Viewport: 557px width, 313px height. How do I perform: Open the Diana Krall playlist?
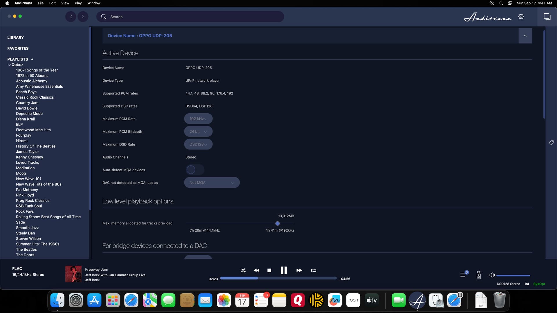[x=25, y=119]
